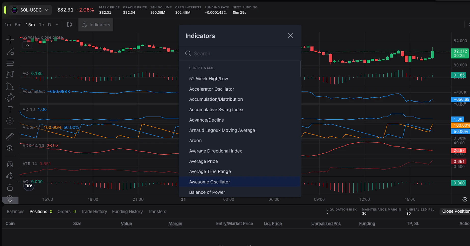Screen dimensions: 470x246
Task: Select the 15m timeframe
Action: 30,25
